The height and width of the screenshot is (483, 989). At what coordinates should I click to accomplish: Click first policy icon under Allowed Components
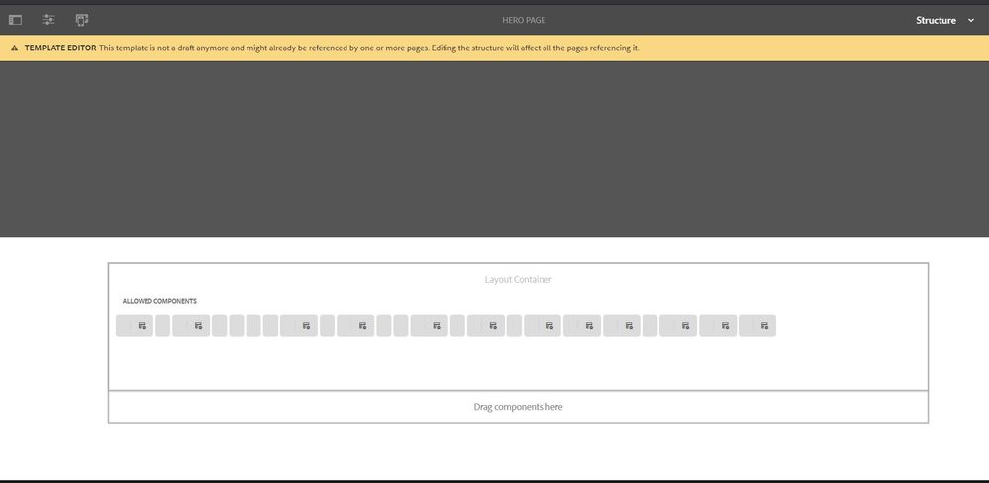[142, 326]
